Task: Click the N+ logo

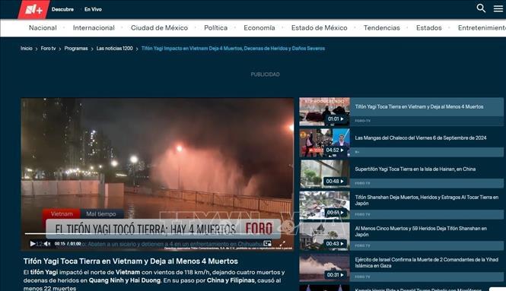Action: click(x=33, y=9)
